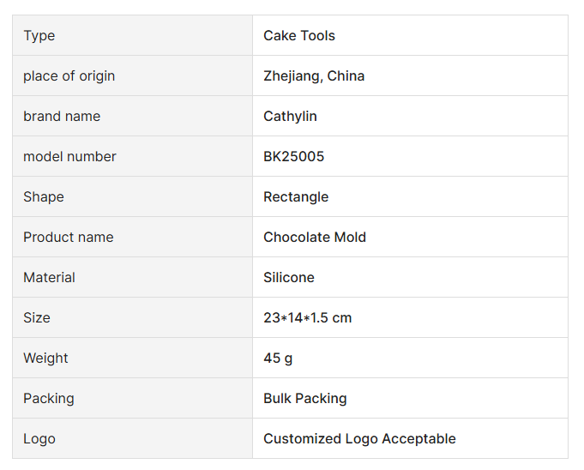Image resolution: width=584 pixels, height=470 pixels.
Task: Select the 'Silicone' material value
Action: (289, 278)
